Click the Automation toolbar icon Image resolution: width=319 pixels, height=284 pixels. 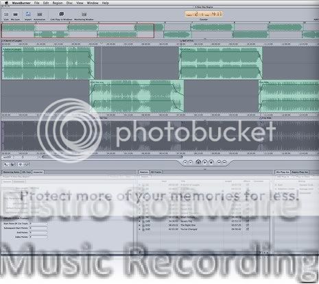point(40,14)
